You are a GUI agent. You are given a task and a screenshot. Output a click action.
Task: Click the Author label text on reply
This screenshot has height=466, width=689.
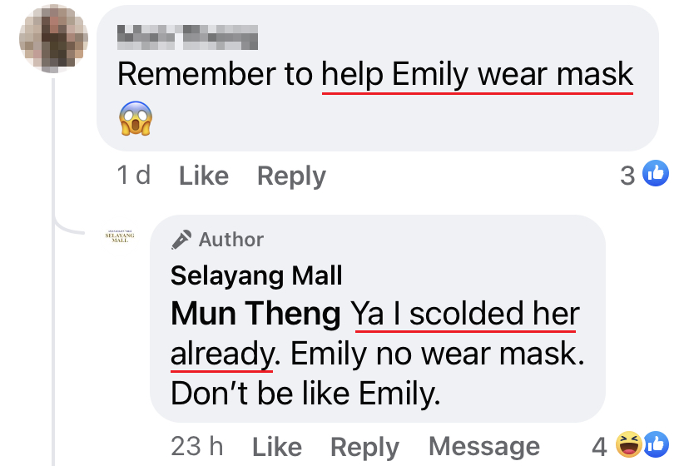[231, 240]
